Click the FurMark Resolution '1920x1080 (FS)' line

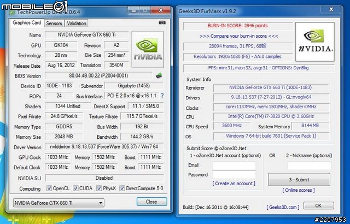pyautogui.click(x=238, y=57)
